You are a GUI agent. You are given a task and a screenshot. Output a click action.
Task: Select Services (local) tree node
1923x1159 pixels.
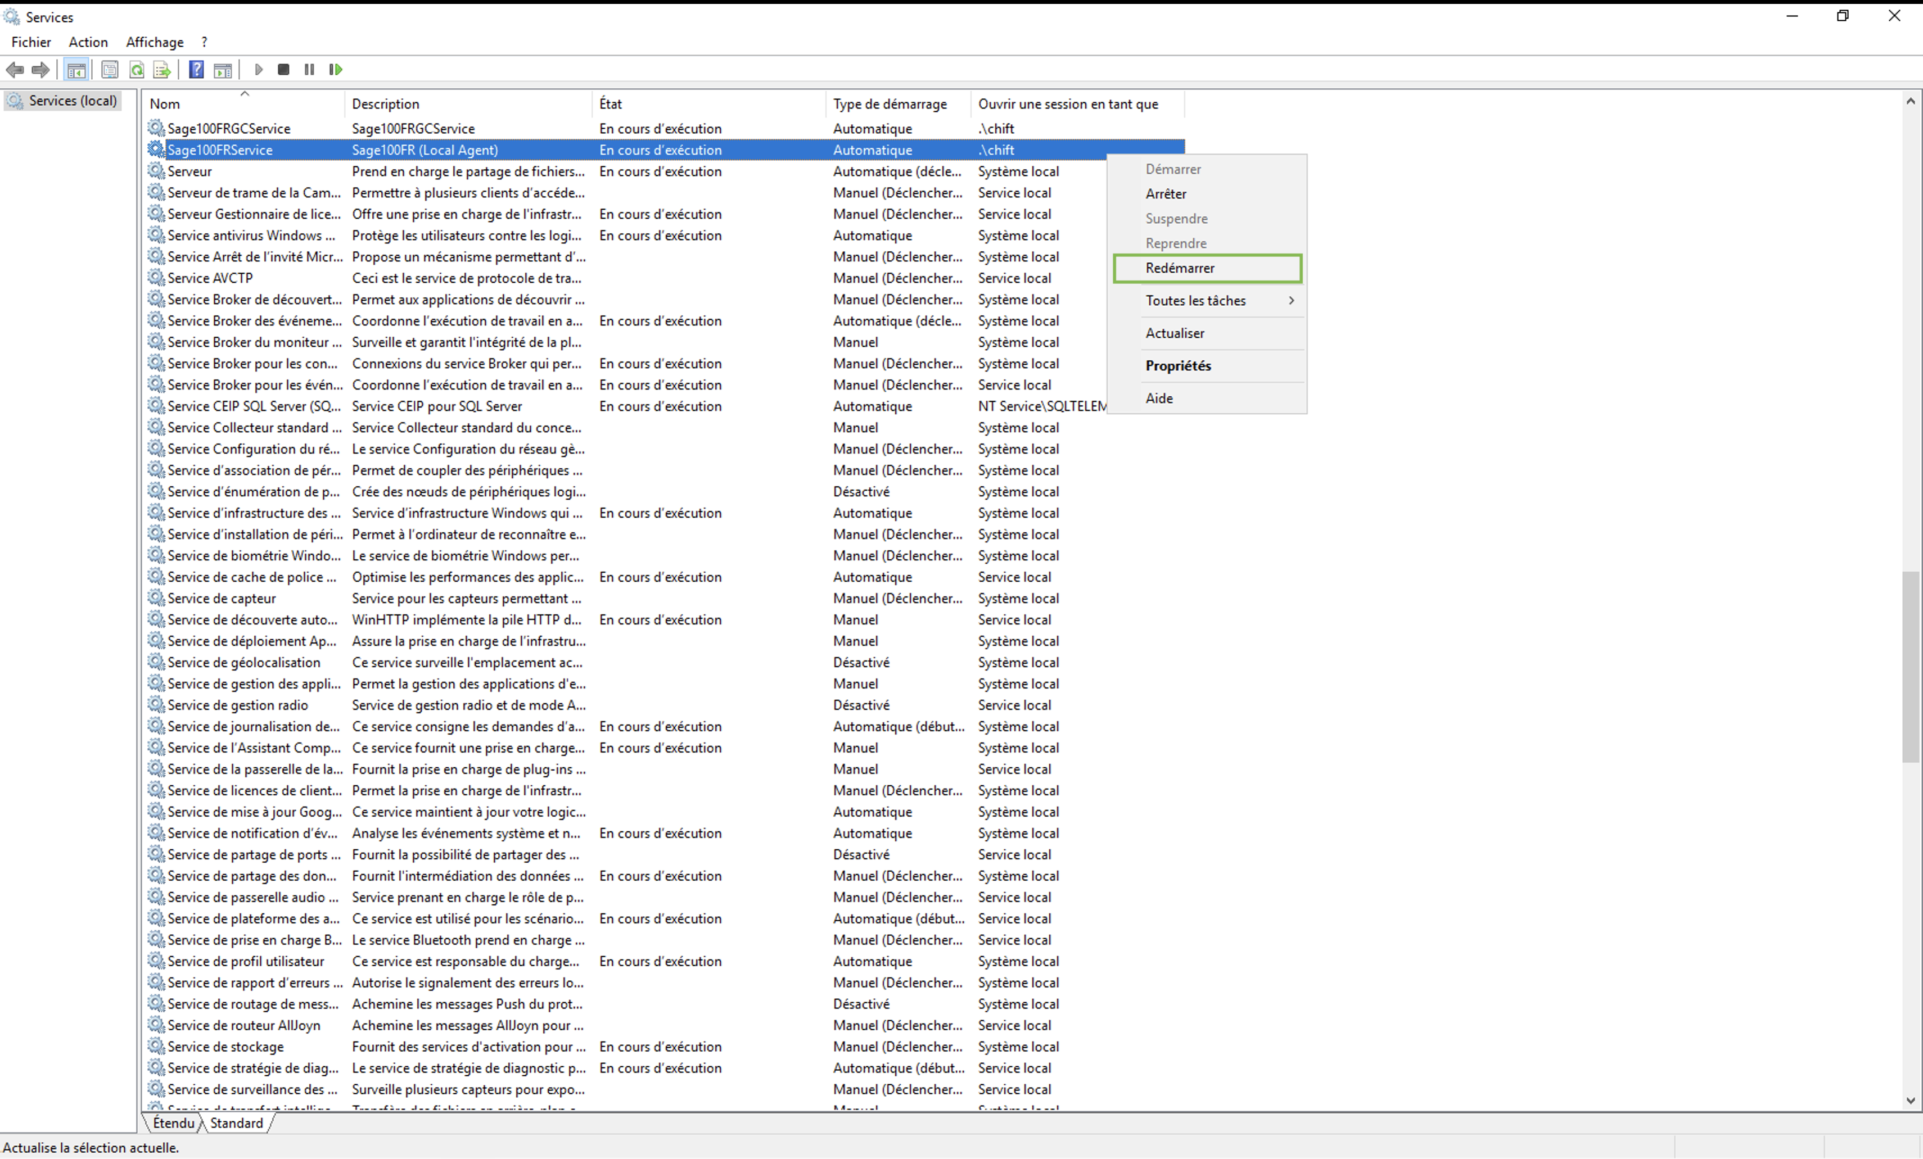pyautogui.click(x=73, y=101)
